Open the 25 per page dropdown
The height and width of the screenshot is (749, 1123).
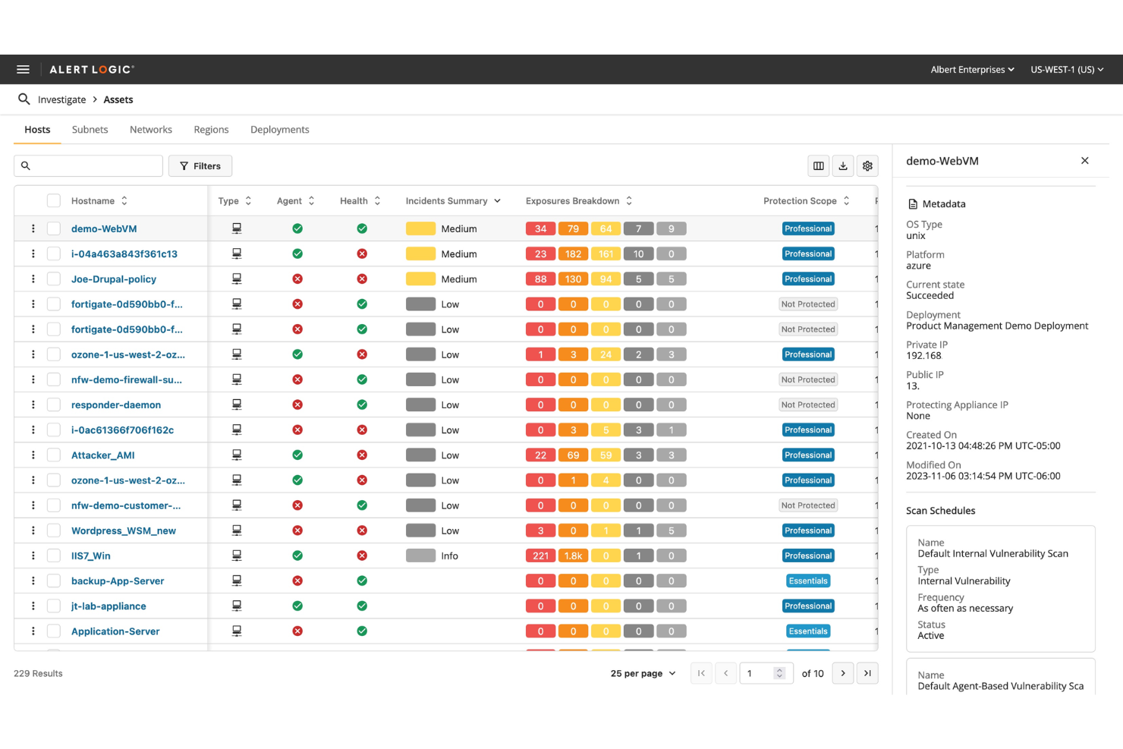point(642,673)
